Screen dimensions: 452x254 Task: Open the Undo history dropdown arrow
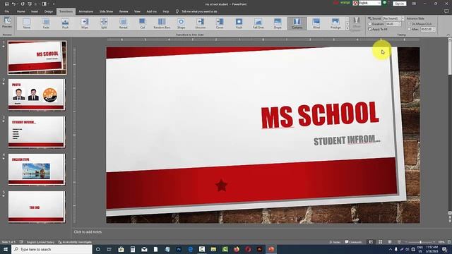[x=18, y=4]
